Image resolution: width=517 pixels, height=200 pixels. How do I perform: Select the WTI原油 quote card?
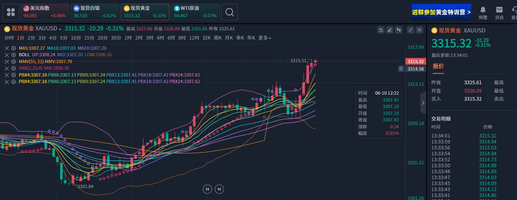(196, 12)
